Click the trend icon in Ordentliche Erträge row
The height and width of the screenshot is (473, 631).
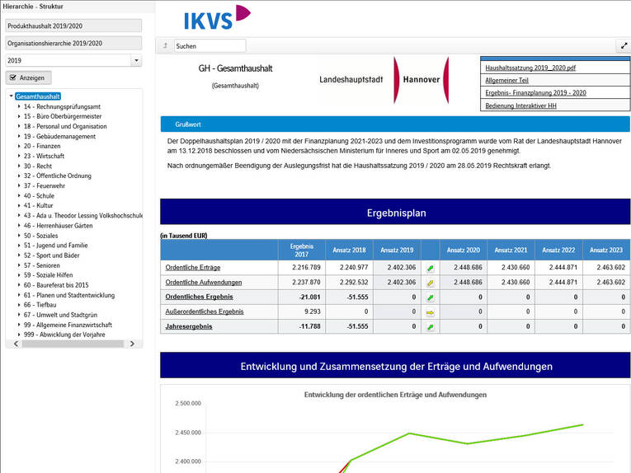430,268
